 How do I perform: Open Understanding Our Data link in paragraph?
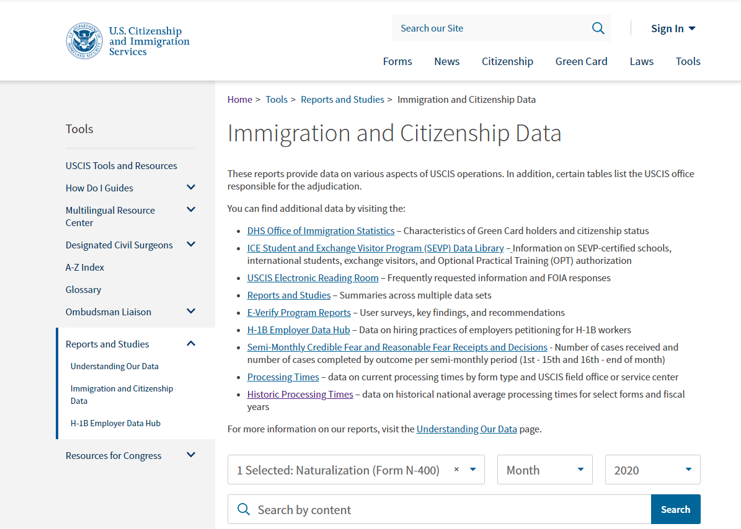pyautogui.click(x=466, y=429)
